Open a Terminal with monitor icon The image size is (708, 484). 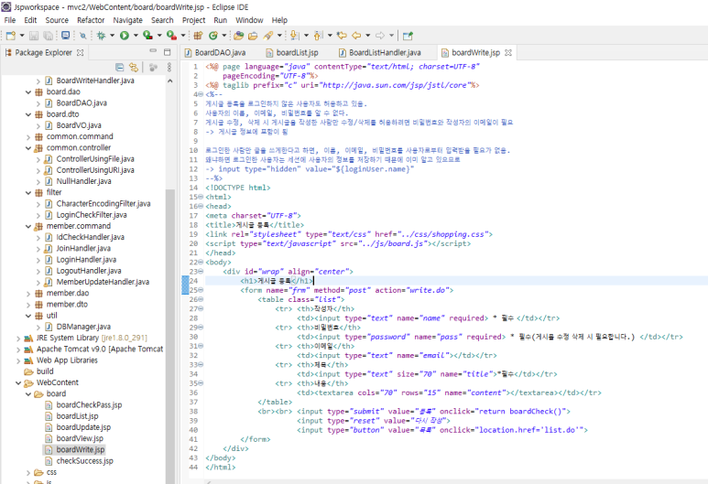(65, 35)
